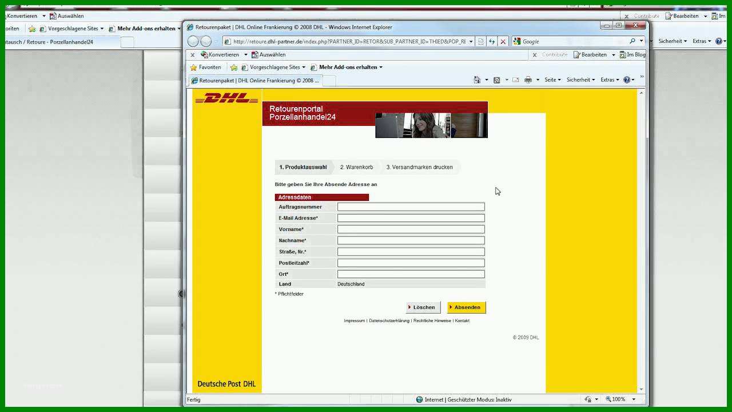Open Vorgeschlagene Sites in front window

pyautogui.click(x=273, y=67)
